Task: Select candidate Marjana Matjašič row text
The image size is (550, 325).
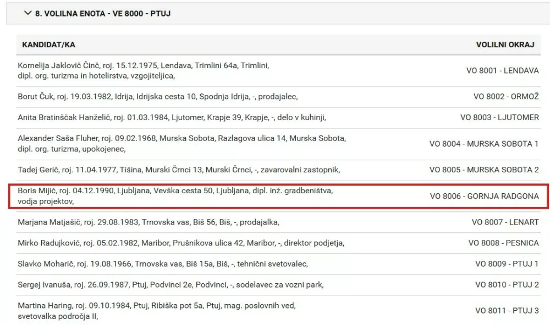Action: [x=148, y=222]
